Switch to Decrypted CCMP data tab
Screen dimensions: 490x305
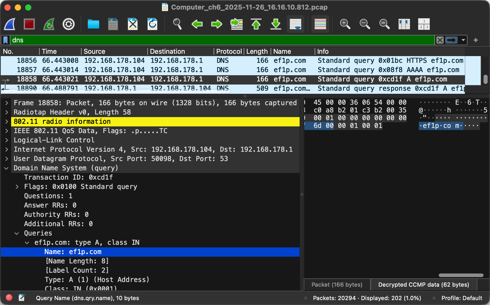423,285
